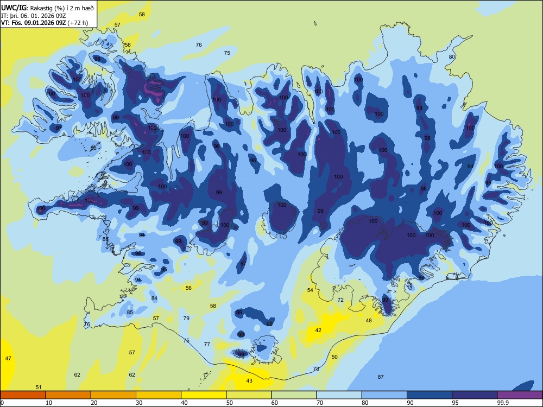Click the humidity value "80" on the map

(x=452, y=57)
